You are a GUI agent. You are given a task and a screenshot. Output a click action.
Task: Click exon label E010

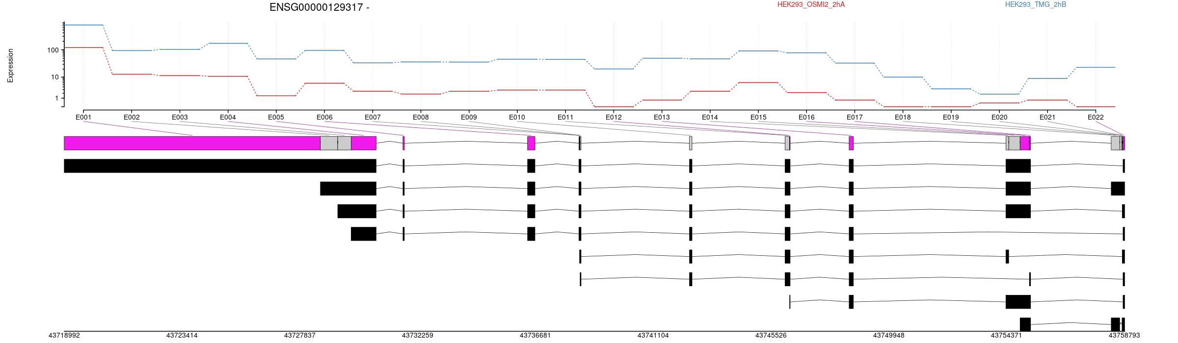[x=517, y=118]
